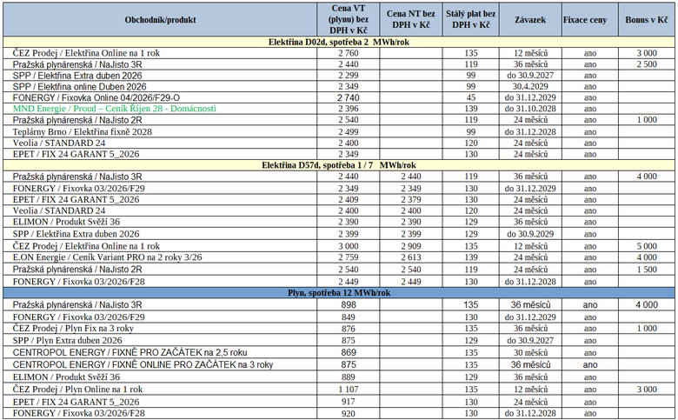Select gas price '920' in FONERGY F28 row
Viewport: 678px width, 420px height.
pos(348,414)
